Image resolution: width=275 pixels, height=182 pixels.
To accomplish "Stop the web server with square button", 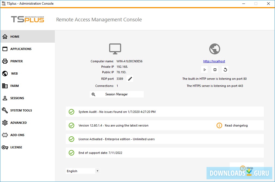I will coord(215,70).
